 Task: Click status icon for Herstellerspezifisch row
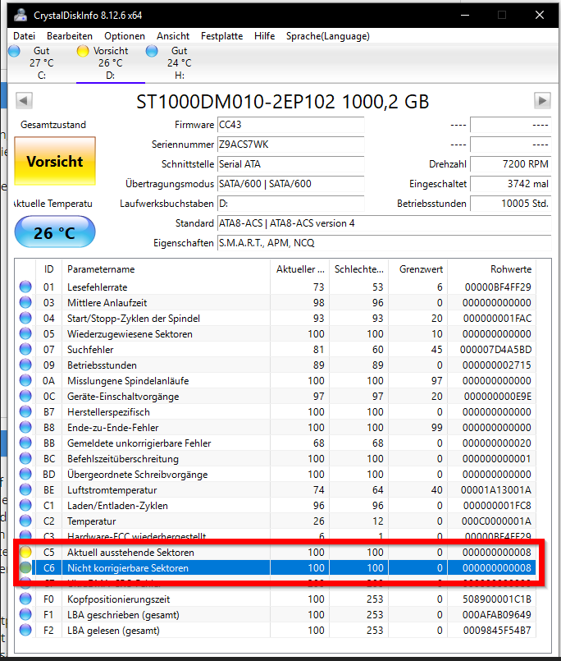point(25,411)
